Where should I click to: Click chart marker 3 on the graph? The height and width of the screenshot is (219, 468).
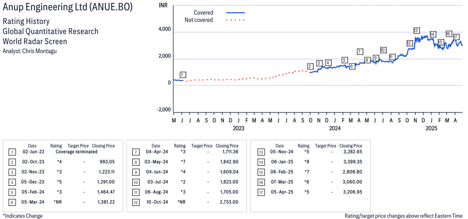tap(319, 63)
